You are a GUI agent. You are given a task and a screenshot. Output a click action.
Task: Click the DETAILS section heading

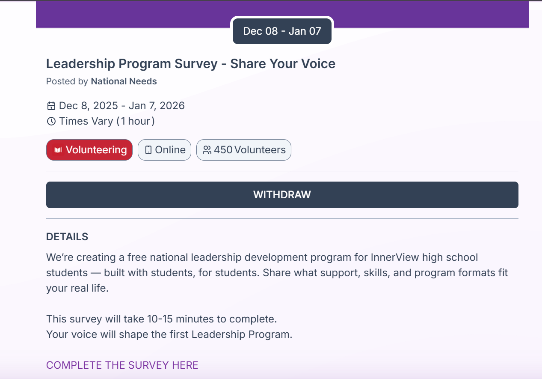(67, 237)
